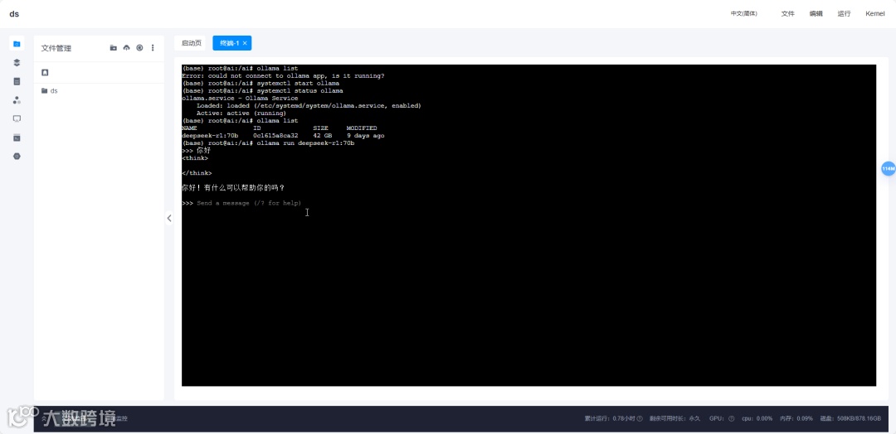This screenshot has height=434, width=896.
Task: Collapse the file manager side panel arrow
Action: point(169,218)
